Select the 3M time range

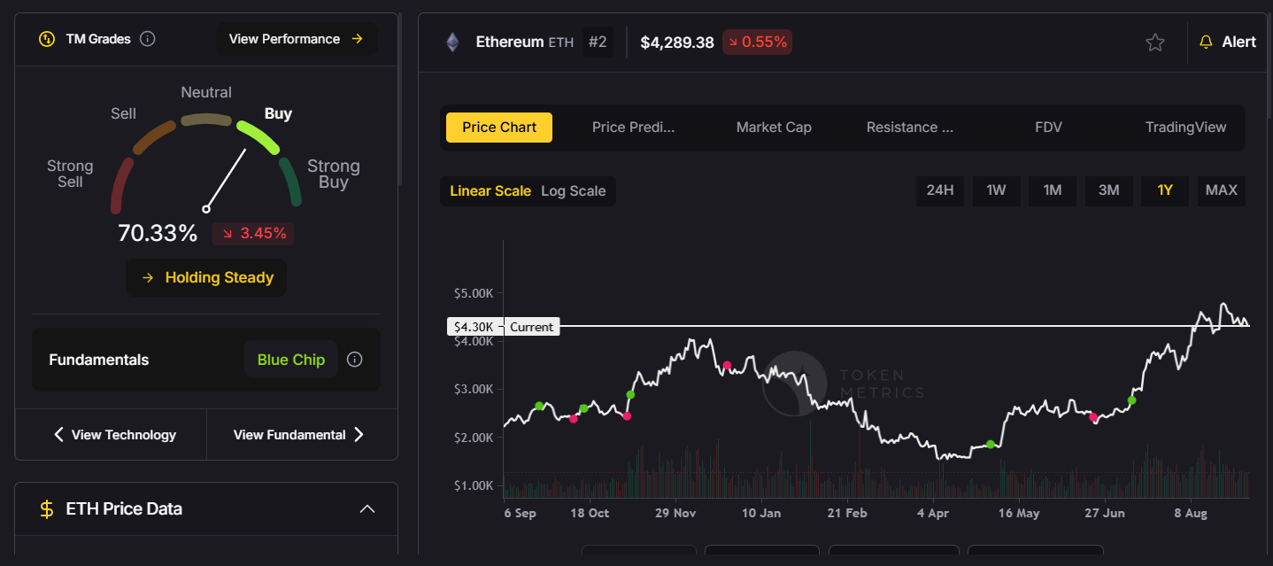(x=1109, y=190)
